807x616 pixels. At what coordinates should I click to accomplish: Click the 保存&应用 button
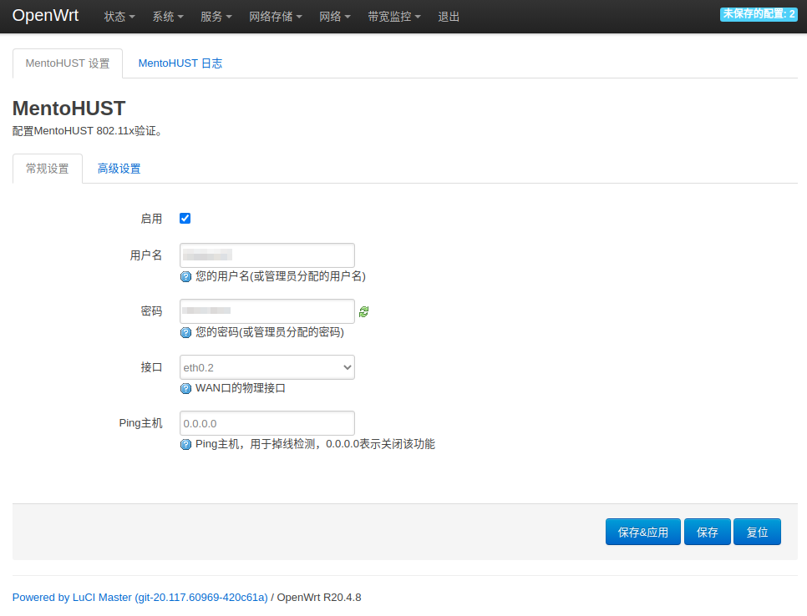[x=642, y=532]
